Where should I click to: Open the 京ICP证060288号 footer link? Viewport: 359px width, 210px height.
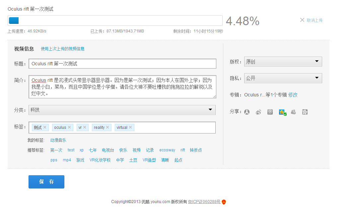tap(204, 202)
